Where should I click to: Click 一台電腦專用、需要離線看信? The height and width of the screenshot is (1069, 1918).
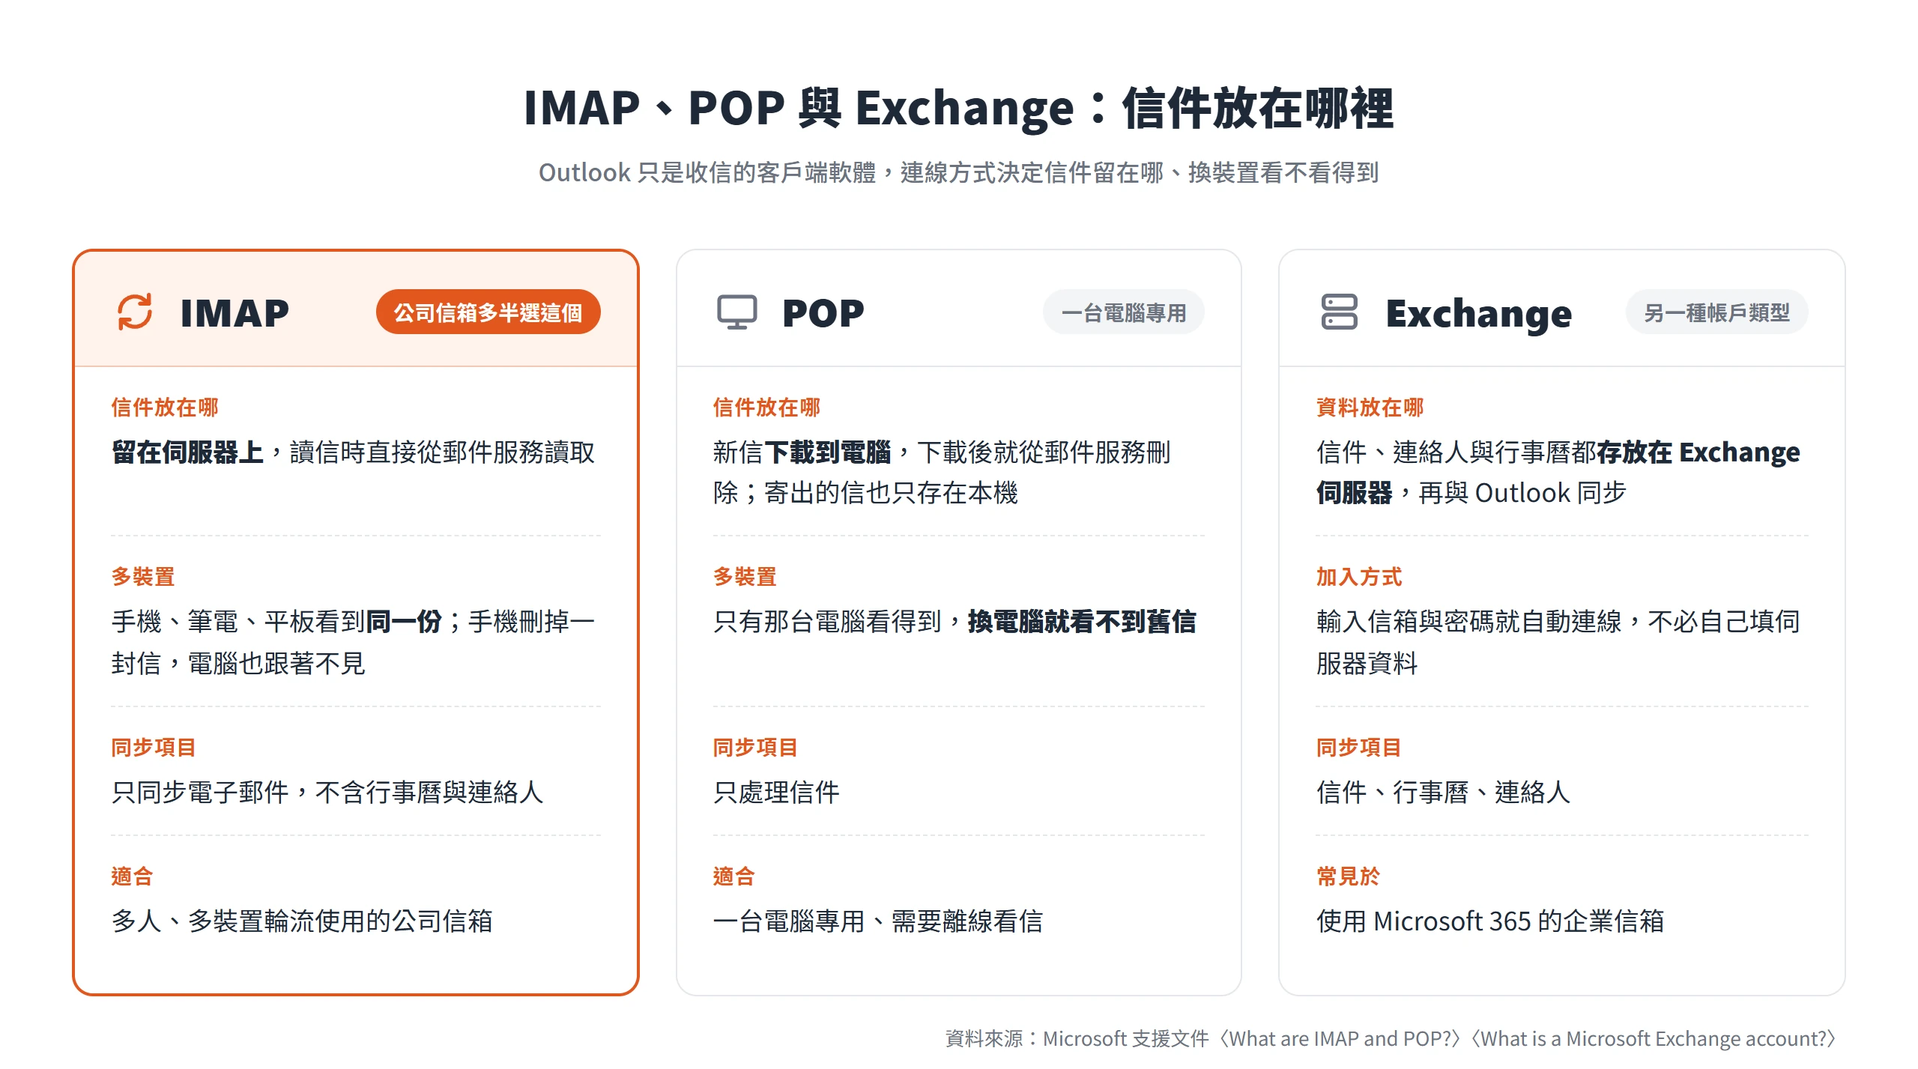[878, 921]
